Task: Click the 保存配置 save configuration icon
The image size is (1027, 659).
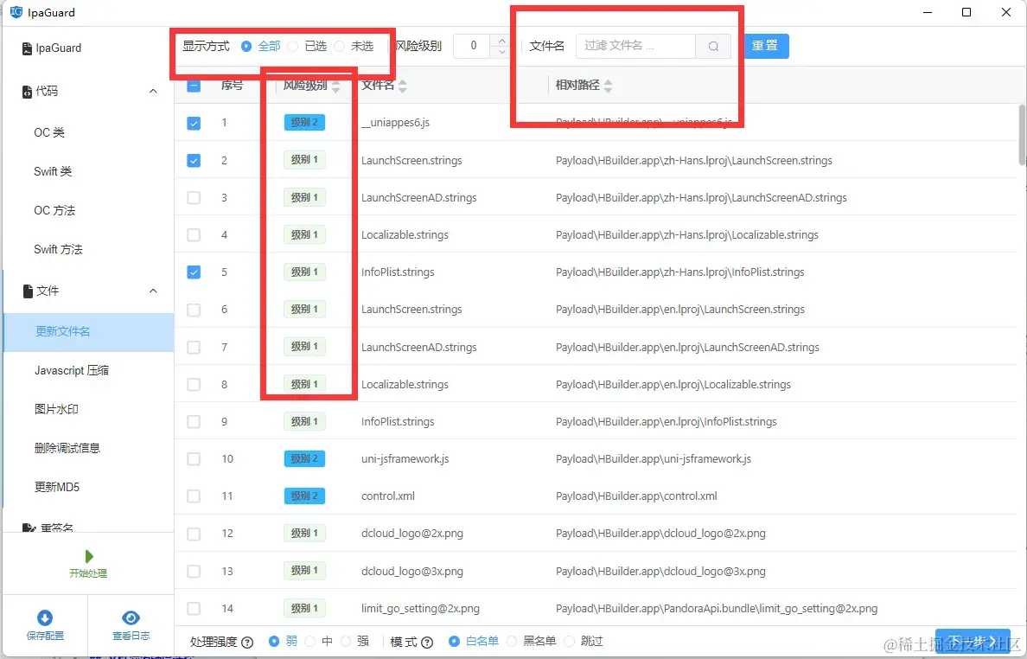Action: pyautogui.click(x=45, y=617)
